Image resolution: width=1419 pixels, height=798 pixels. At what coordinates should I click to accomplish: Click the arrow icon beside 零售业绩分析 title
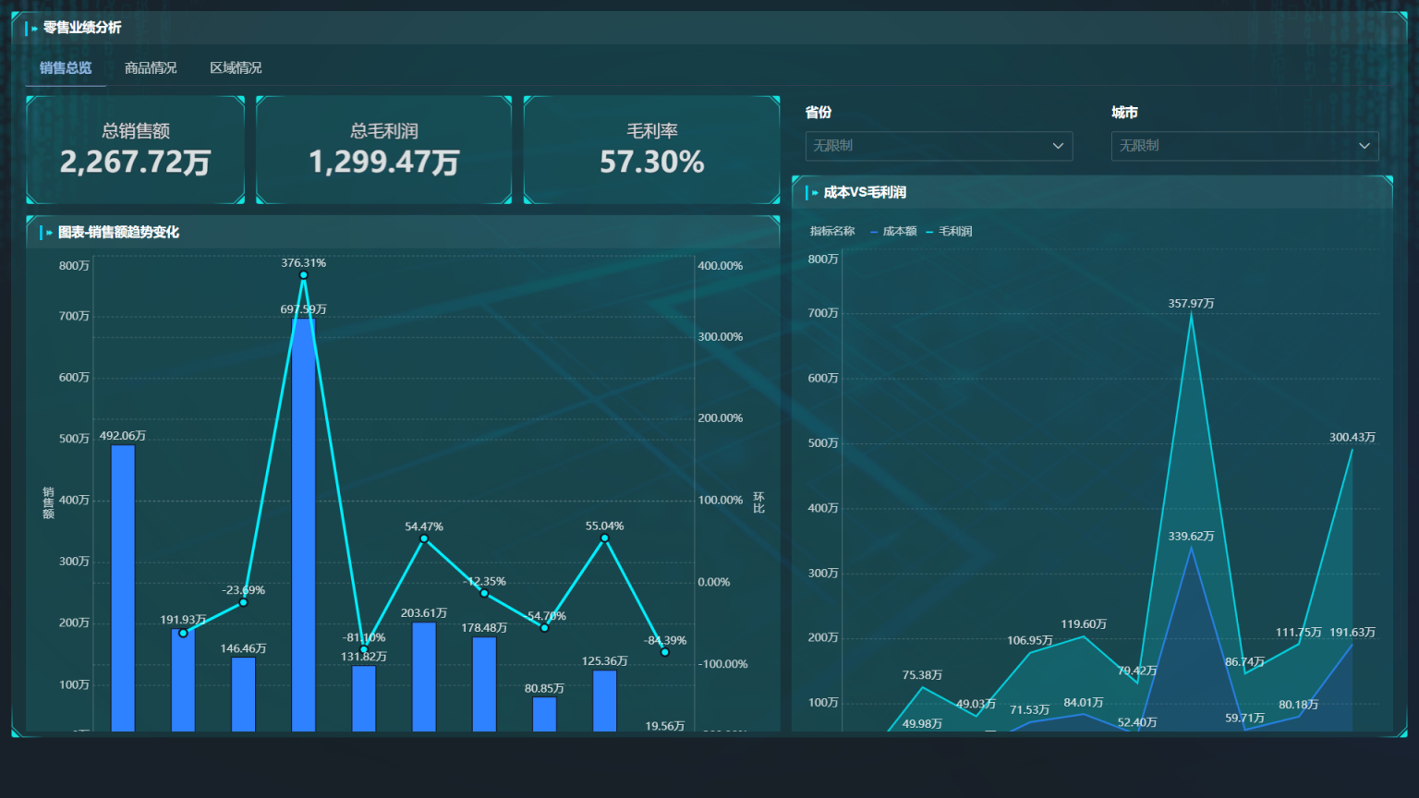click(x=35, y=29)
